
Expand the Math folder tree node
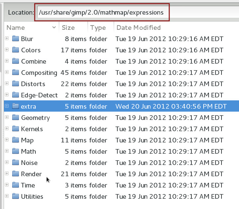pyautogui.click(x=7, y=151)
